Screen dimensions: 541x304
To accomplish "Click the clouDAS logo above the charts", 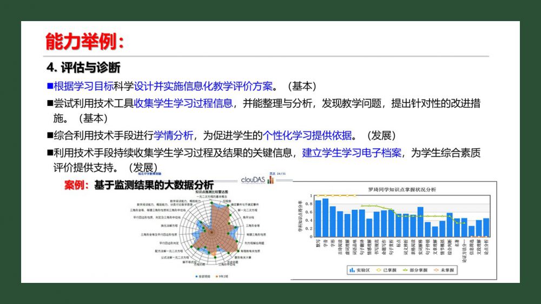I will [x=257, y=180].
